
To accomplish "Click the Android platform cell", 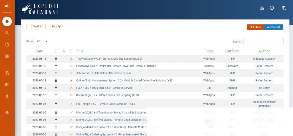I will [232, 88].
